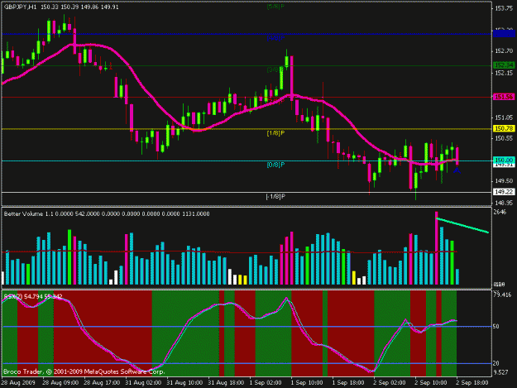The width and height of the screenshot is (517, 388).
Task: Click the 2 Sep 18:00 time label
Action: [x=472, y=383]
